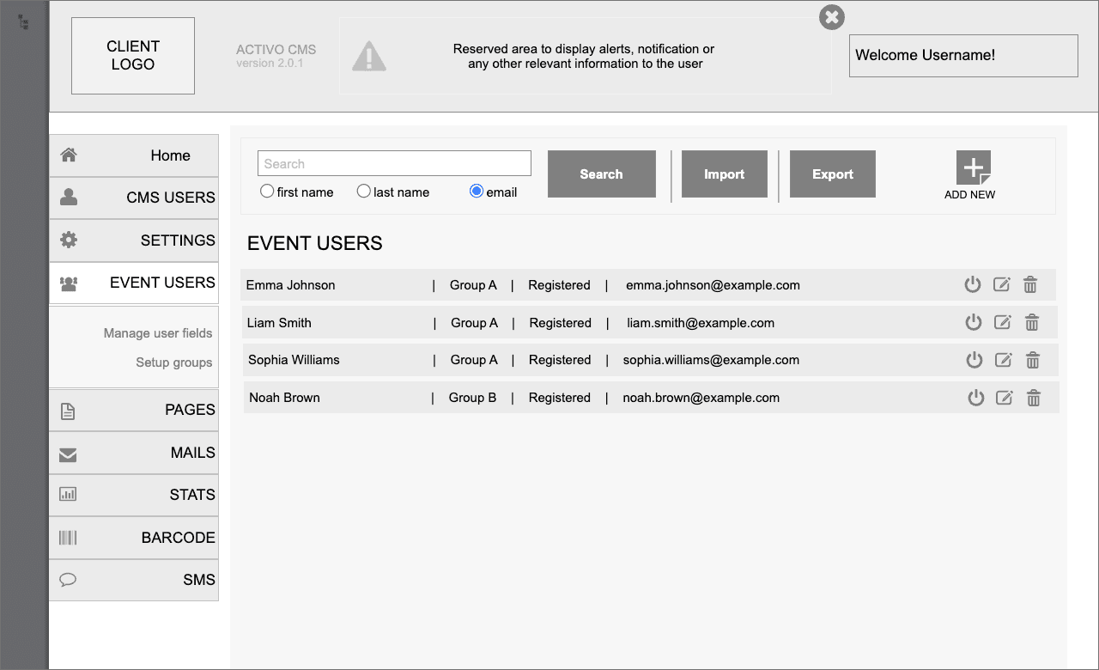Screen dimensions: 1099x670
Task: Click the Welcome Username box
Action: (963, 56)
